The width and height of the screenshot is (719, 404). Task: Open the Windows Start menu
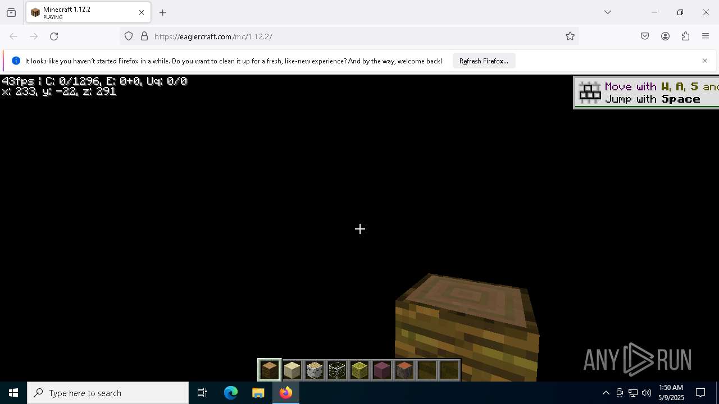coord(13,393)
